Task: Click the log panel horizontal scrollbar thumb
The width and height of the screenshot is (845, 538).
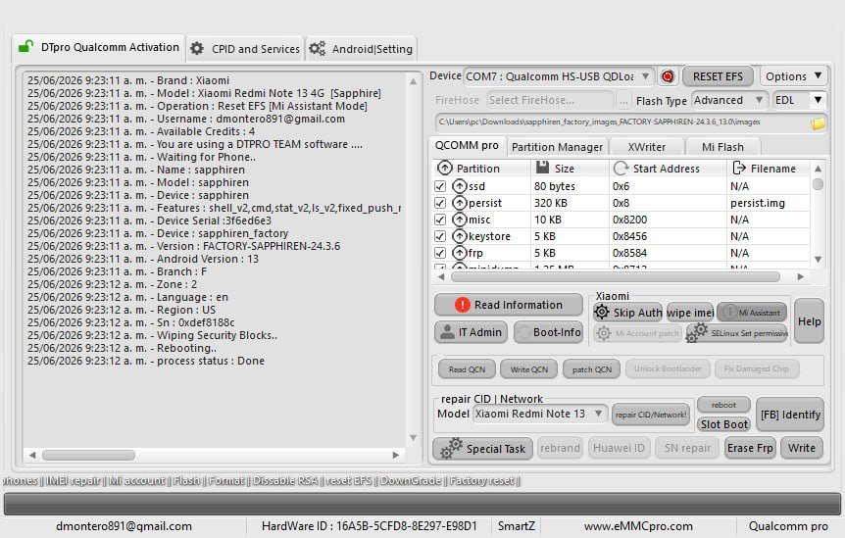Action: coord(88,455)
